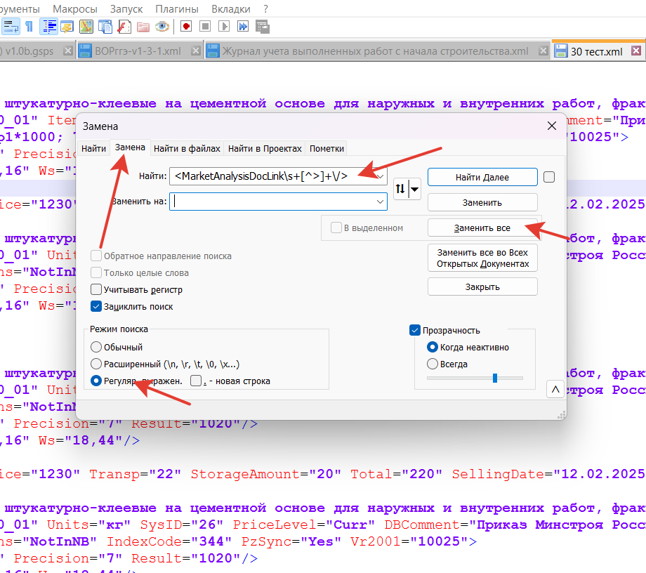Viewport: 646px width, 573px height.
Task: Enable Учитывать регистр checkbox
Action: (96, 289)
